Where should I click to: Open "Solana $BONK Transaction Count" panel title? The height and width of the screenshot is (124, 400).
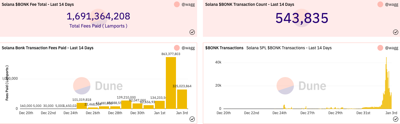[249, 4]
